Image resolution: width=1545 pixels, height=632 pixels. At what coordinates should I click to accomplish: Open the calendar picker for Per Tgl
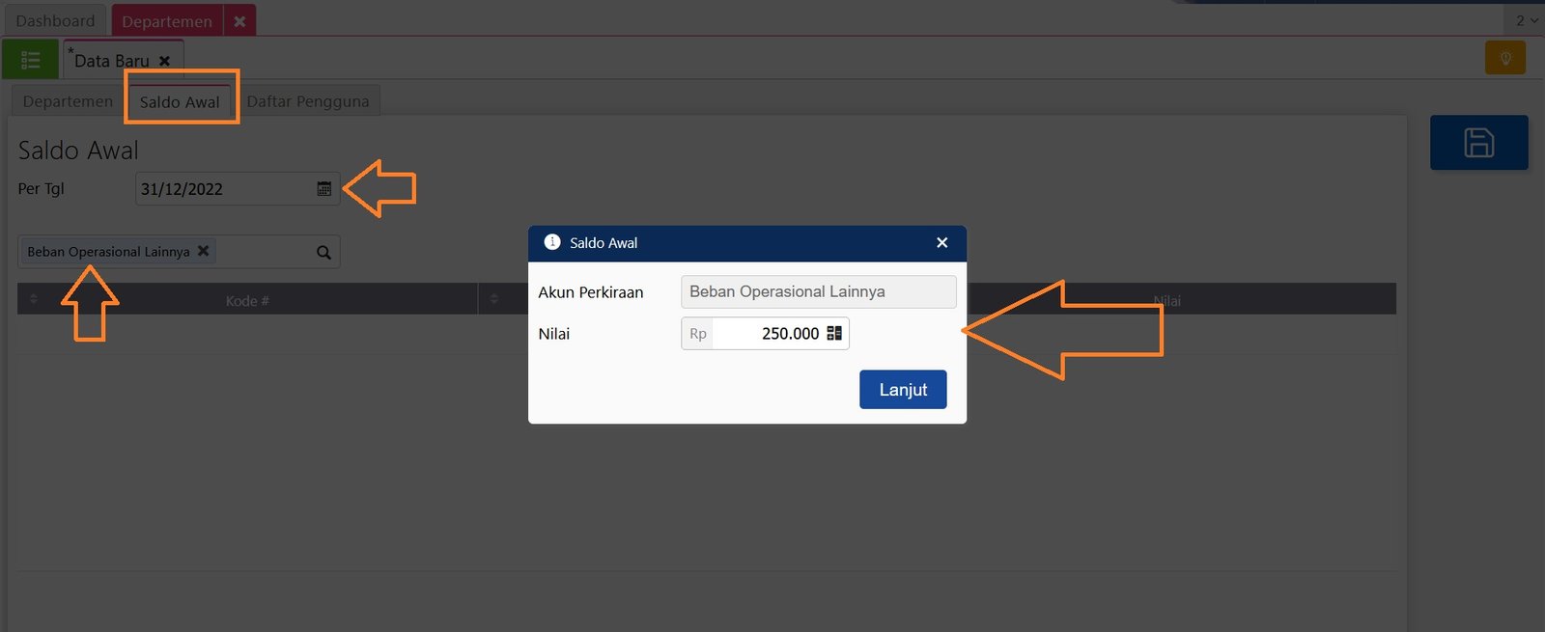click(x=324, y=189)
